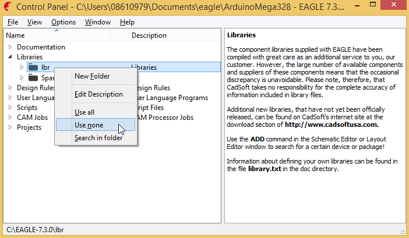Expand the CAM Jobs branch arrow
The image size is (409, 238).
(x=10, y=118)
